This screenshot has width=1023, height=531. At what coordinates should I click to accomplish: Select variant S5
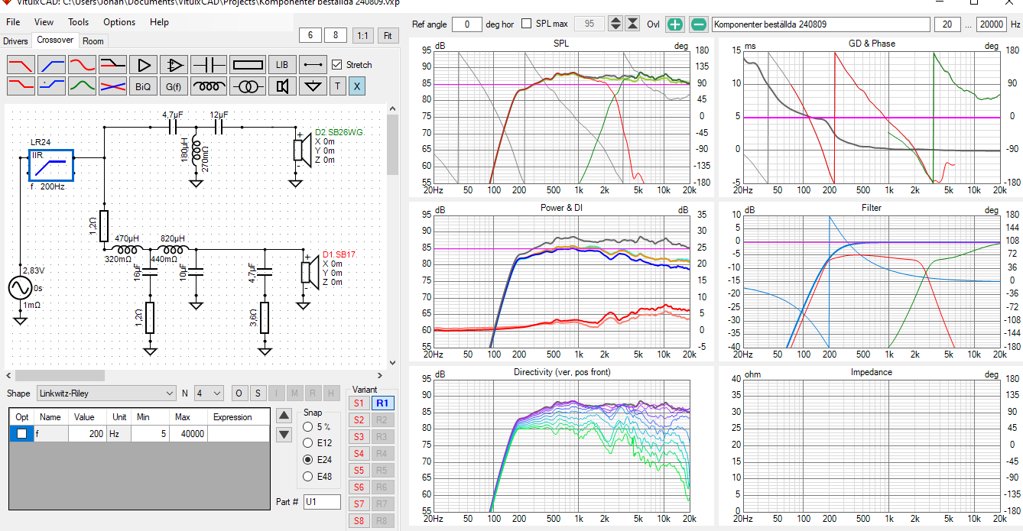(x=358, y=470)
